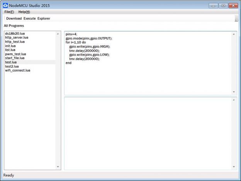Open the File menu
The width and height of the screenshot is (241, 181).
9,12
